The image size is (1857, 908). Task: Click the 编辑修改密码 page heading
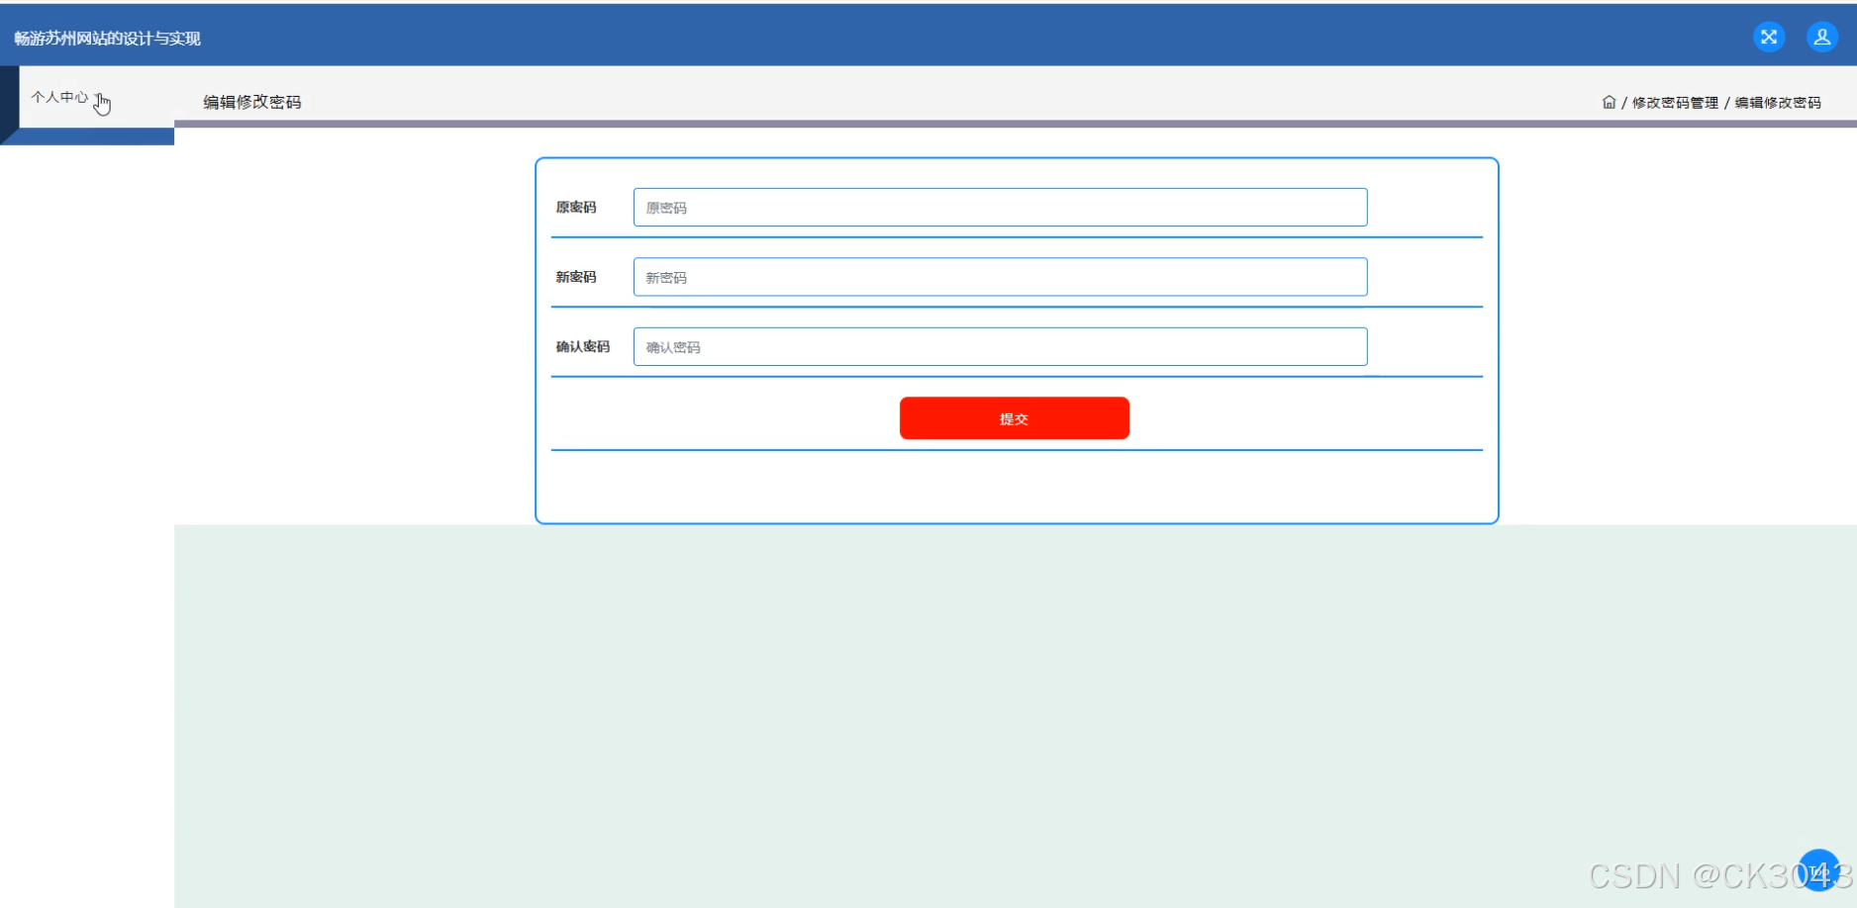point(252,102)
